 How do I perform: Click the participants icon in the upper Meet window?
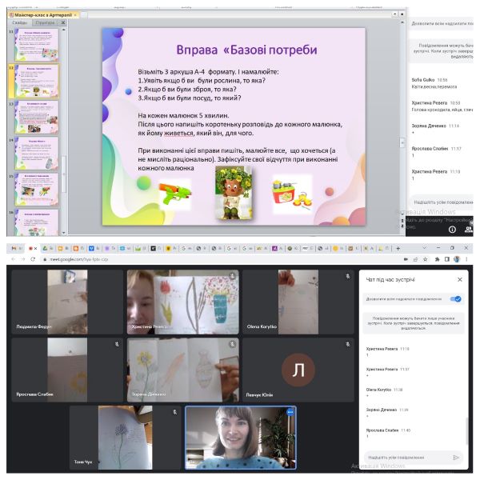click(468, 230)
